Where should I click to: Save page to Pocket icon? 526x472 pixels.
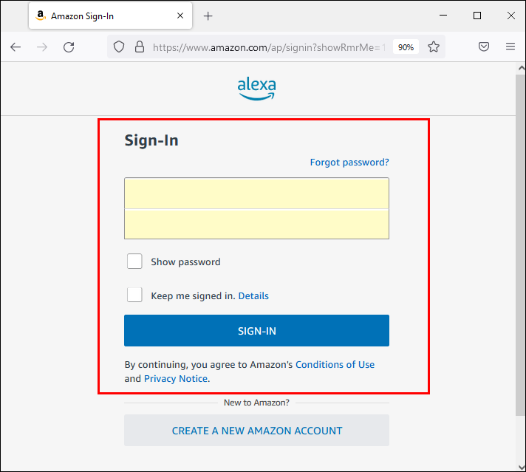tap(483, 47)
